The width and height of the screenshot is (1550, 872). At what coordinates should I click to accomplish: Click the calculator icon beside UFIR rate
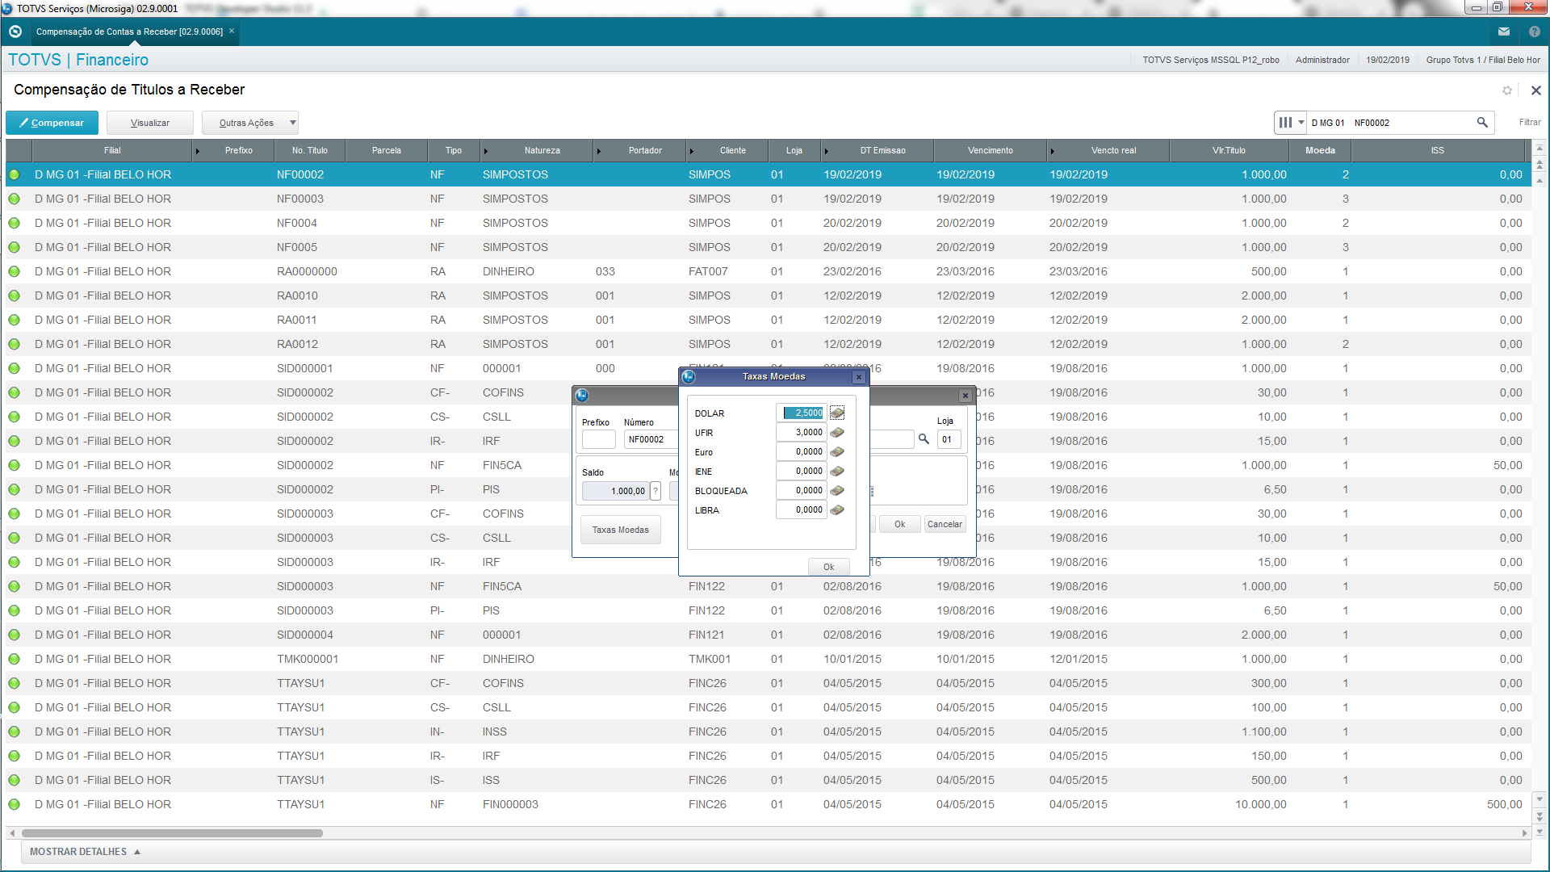click(x=837, y=433)
